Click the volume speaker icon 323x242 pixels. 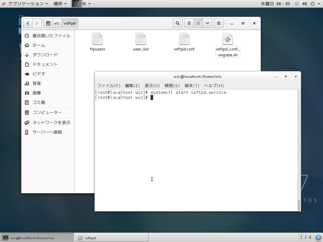click(x=304, y=4)
